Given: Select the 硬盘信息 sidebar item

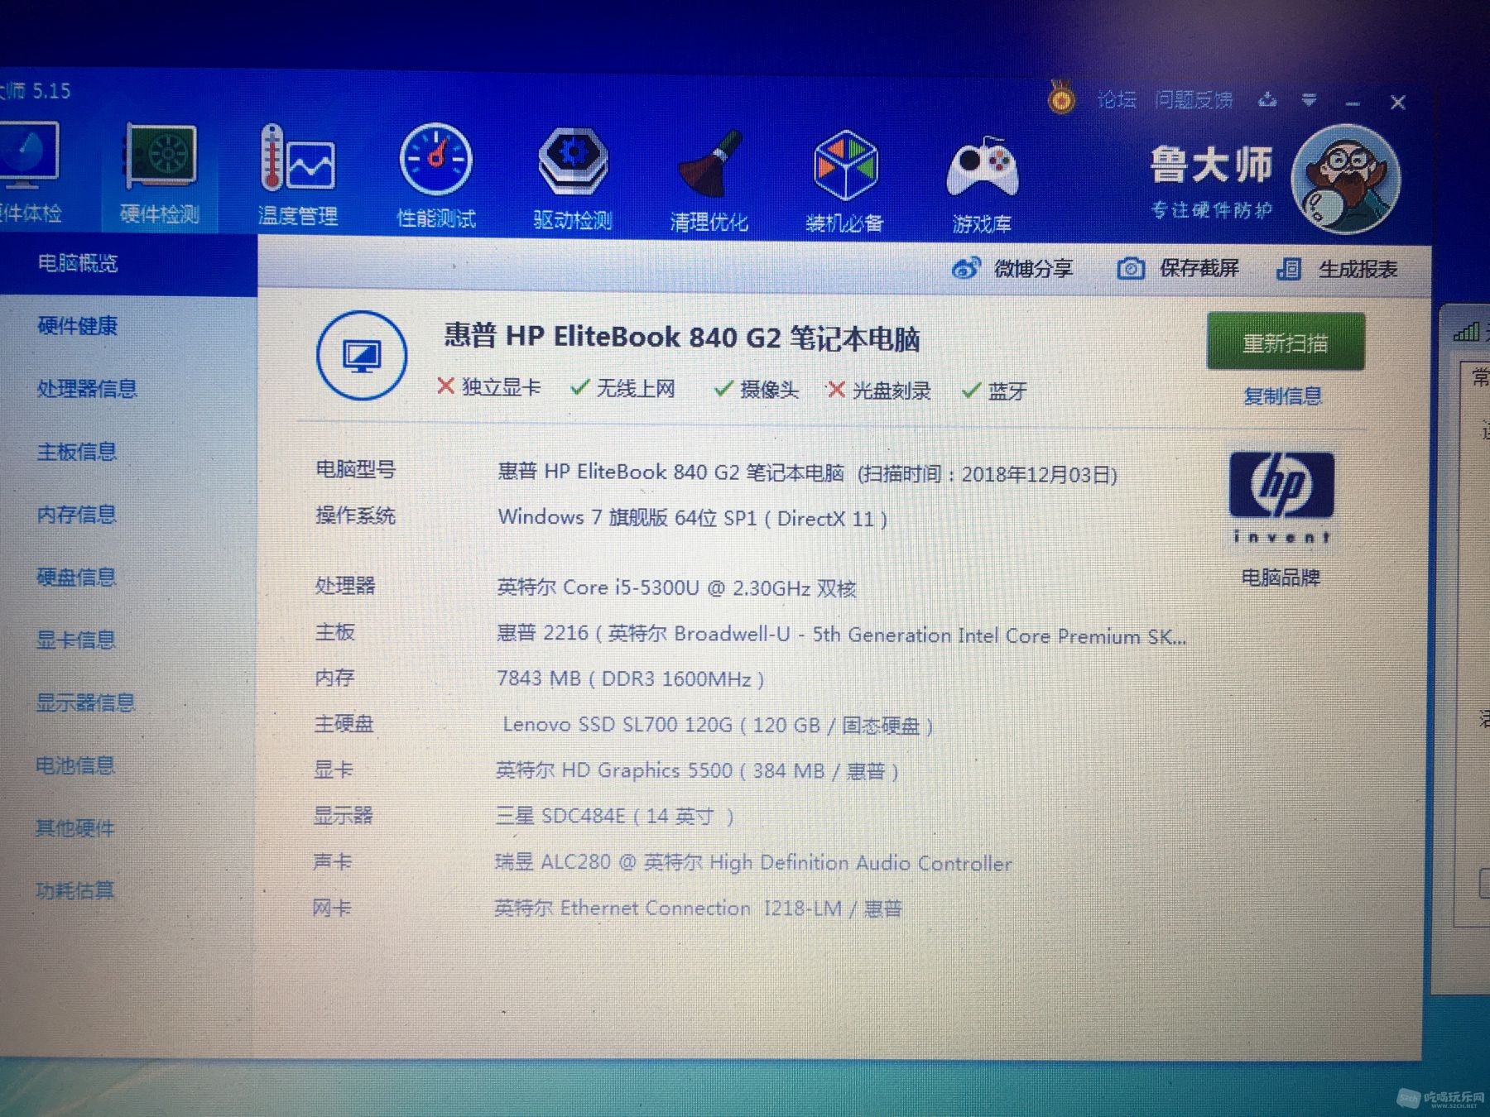Looking at the screenshot, I should 76,577.
